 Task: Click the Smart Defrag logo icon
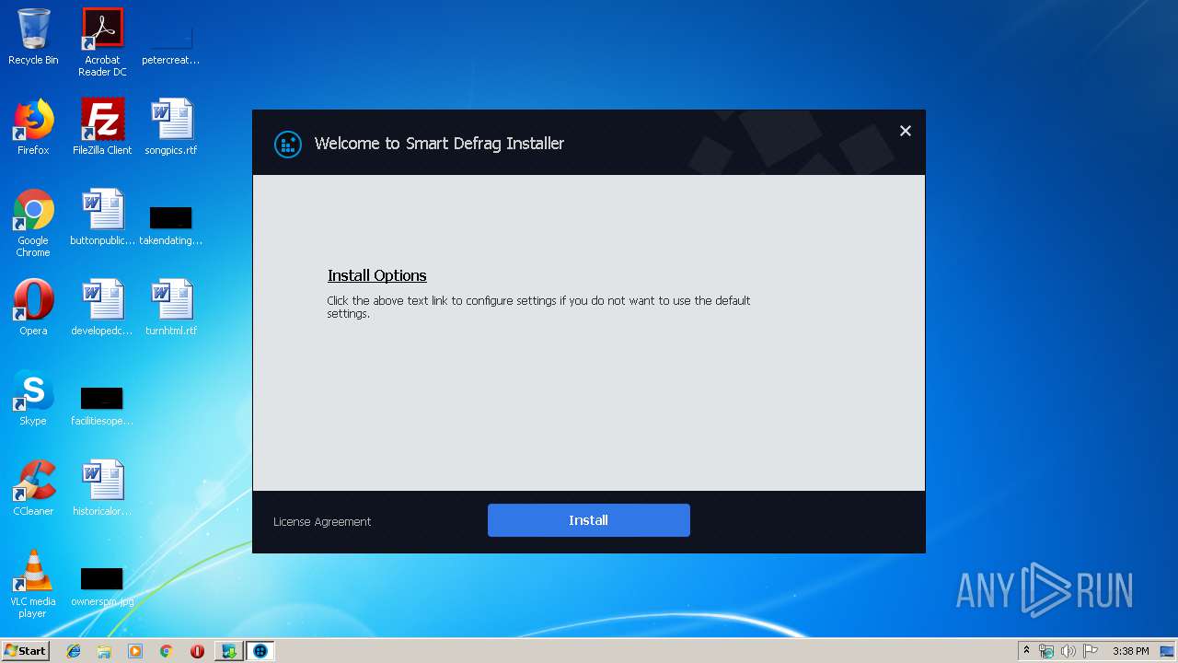click(288, 144)
